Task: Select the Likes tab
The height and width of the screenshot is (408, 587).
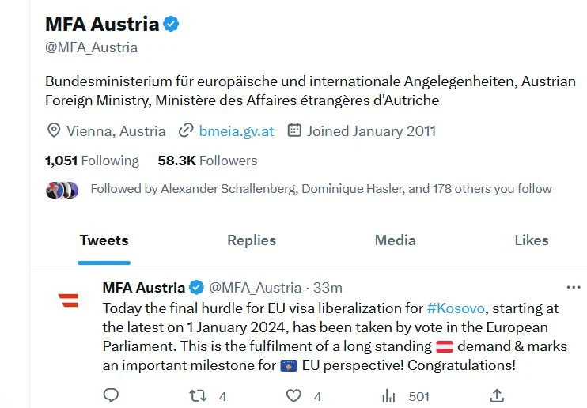Action: pyautogui.click(x=531, y=240)
